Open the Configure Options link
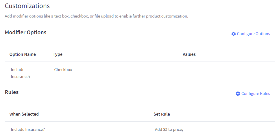279x138 pixels. [253, 34]
